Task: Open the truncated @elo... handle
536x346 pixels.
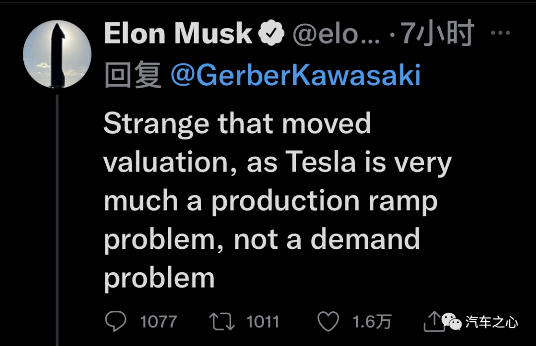Action: point(336,34)
